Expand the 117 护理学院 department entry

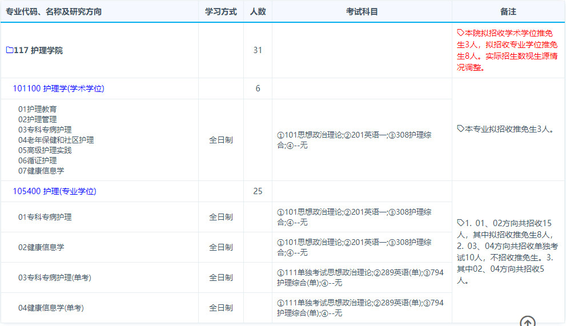tap(38, 50)
